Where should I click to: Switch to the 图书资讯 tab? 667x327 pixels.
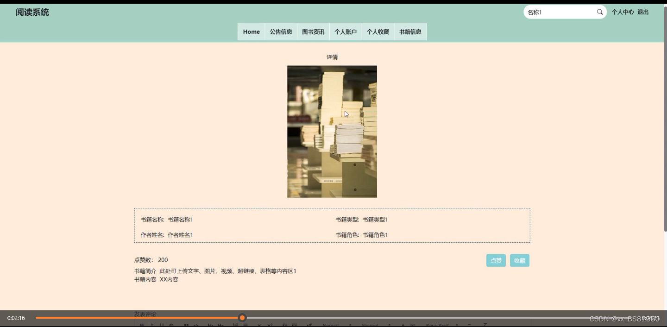(x=313, y=31)
